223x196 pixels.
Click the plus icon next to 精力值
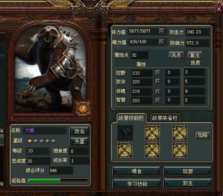point(162,42)
